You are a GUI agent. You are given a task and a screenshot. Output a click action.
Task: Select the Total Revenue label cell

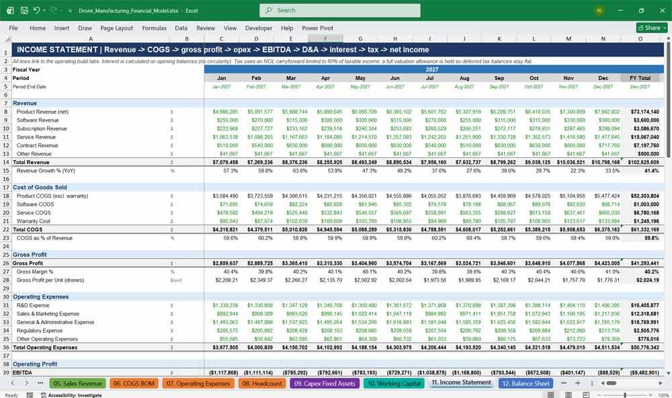pyautogui.click(x=91, y=162)
